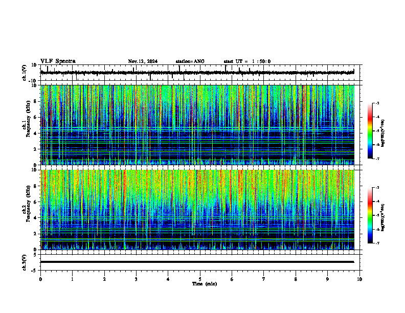Screen dimensions: 405x313
Task: Click the "4" kHz tick on ch.1 axis
Action: [35, 133]
